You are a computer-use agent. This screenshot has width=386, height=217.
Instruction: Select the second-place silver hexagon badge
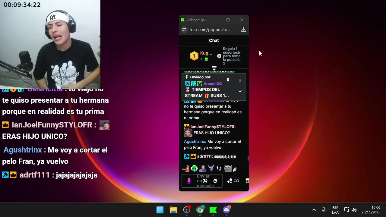click(x=219, y=56)
